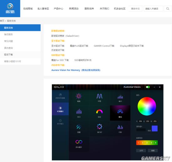Open the about-us item in Aurora sidebar

[x=60, y=122]
